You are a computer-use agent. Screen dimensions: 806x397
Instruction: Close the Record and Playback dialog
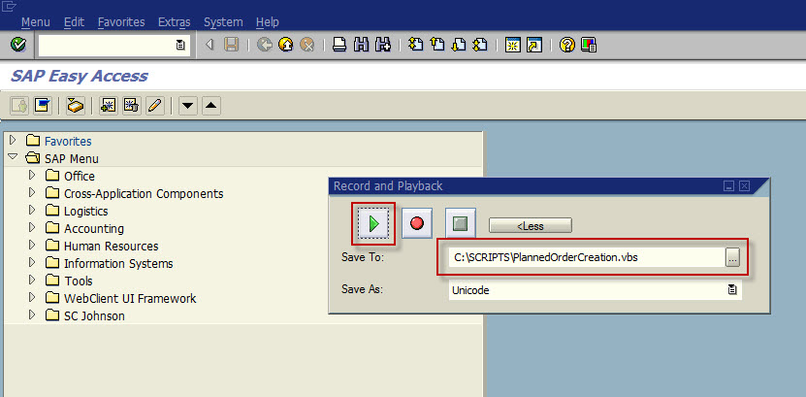[744, 186]
